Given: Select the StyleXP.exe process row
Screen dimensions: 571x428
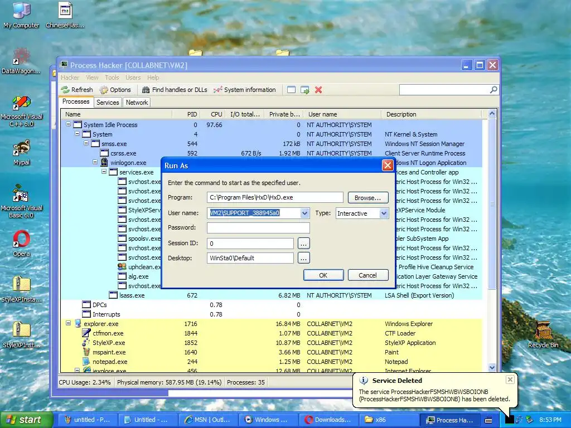Looking at the screenshot, I should click(x=272, y=343).
